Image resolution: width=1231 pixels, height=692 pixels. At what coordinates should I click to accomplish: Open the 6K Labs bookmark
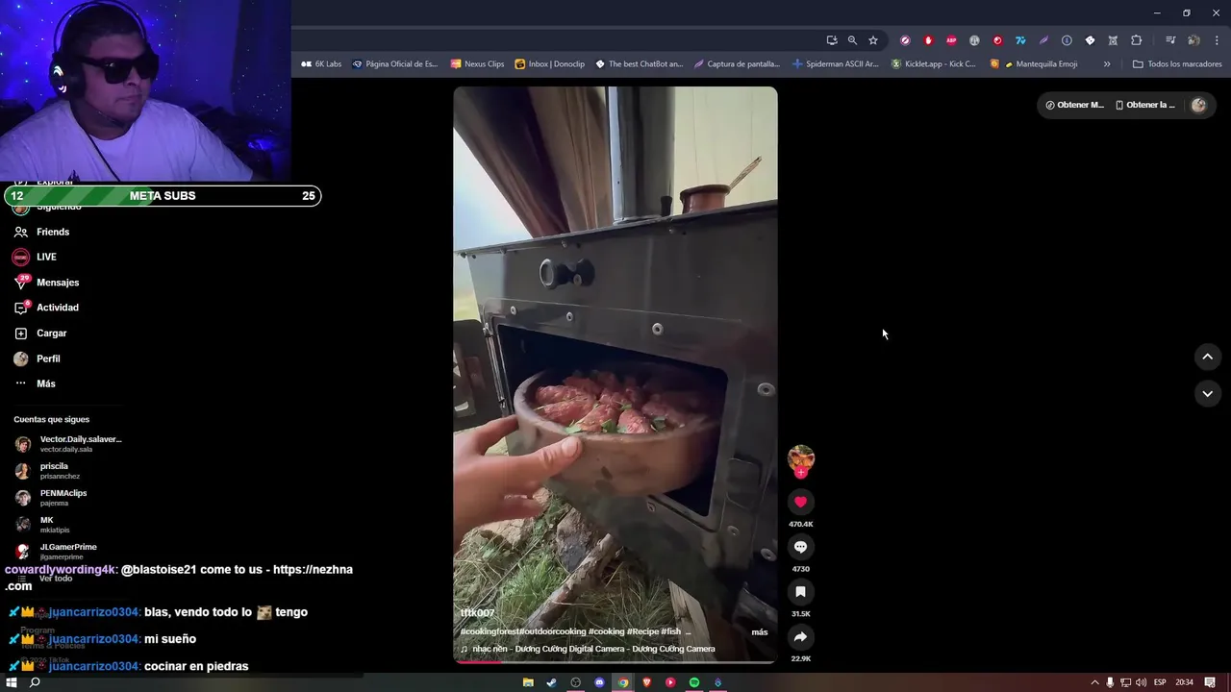[321, 64]
